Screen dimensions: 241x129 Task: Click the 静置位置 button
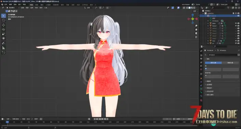(230, 63)
